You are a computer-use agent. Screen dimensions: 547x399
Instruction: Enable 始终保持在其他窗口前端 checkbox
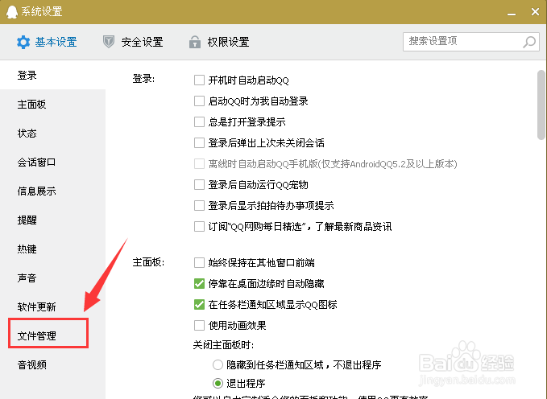point(199,262)
